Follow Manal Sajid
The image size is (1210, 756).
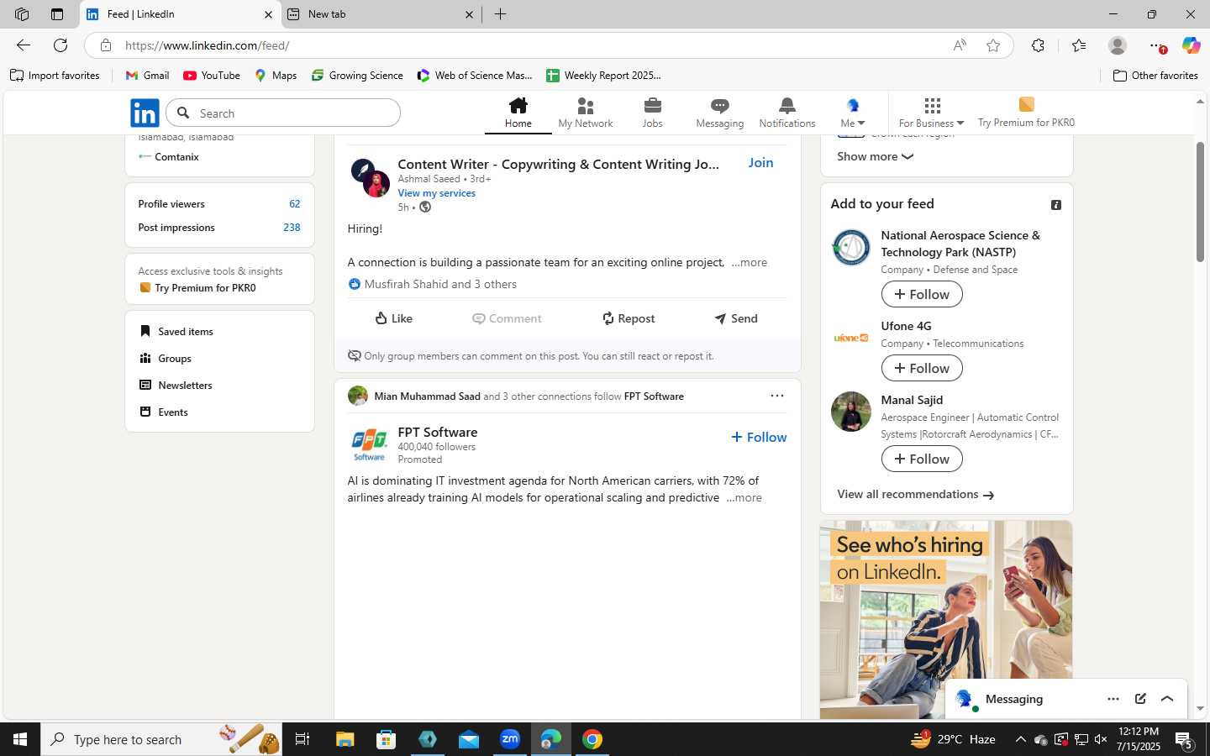click(922, 459)
